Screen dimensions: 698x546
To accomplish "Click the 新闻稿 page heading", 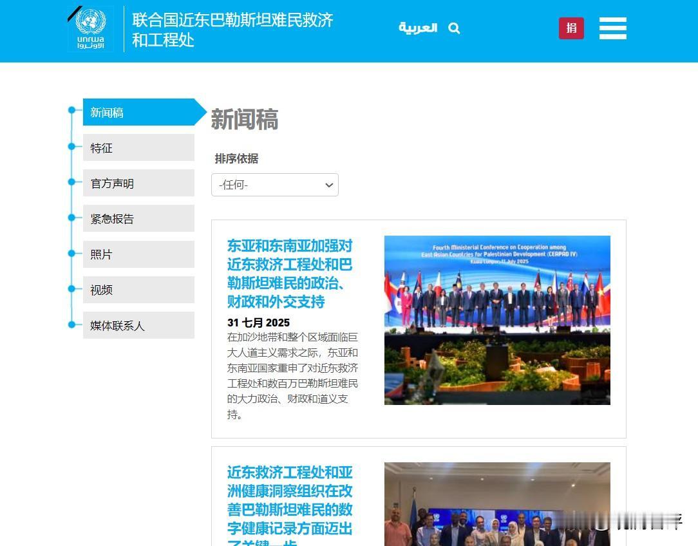I will [245, 119].
